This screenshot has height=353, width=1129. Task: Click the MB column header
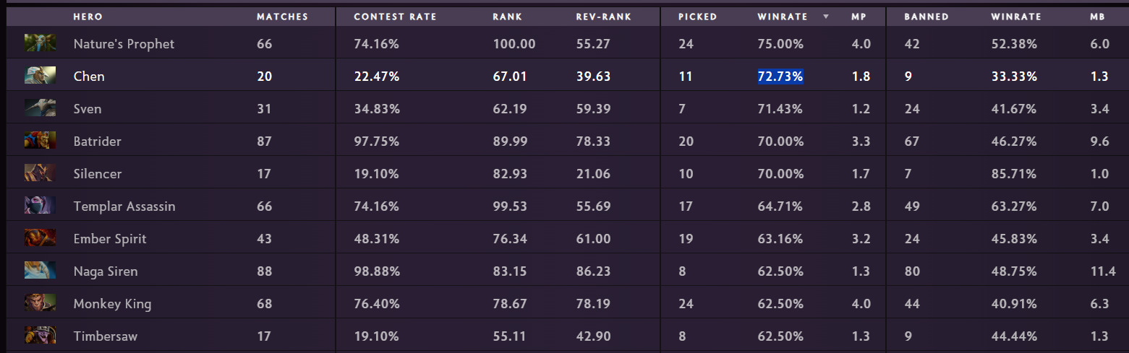[1098, 17]
